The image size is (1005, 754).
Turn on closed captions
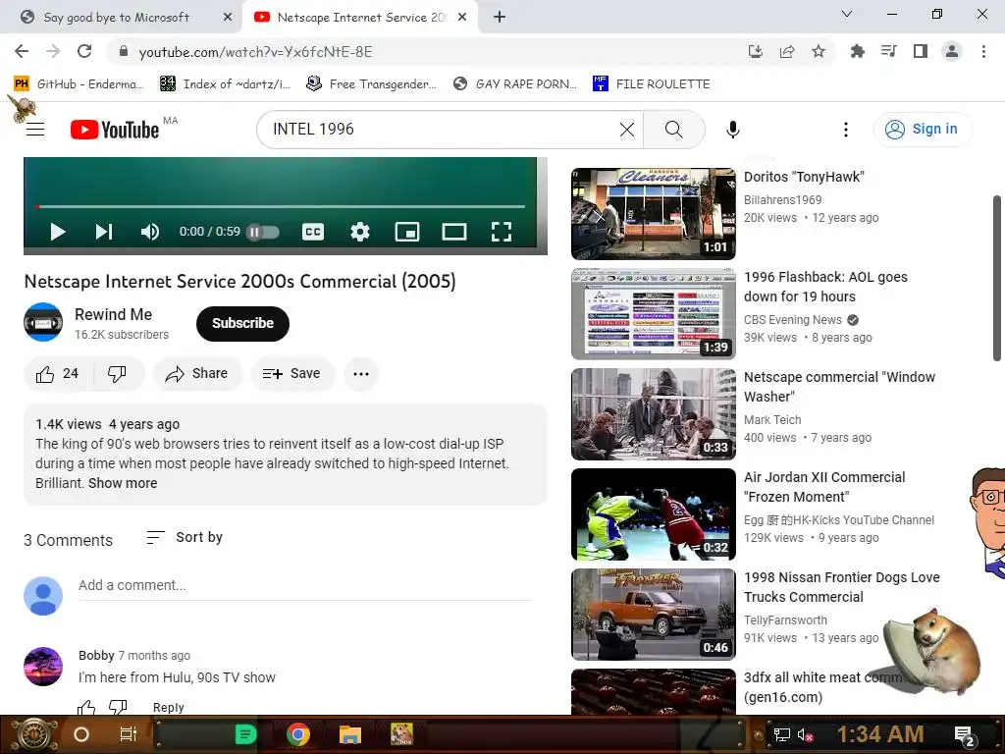[x=313, y=232]
